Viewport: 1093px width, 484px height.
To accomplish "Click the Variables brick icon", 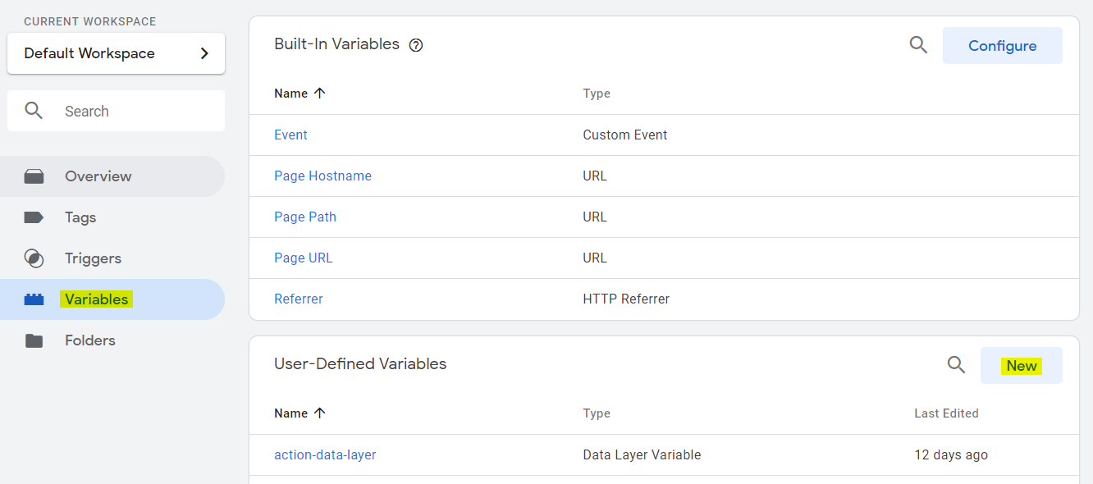I will [x=34, y=299].
